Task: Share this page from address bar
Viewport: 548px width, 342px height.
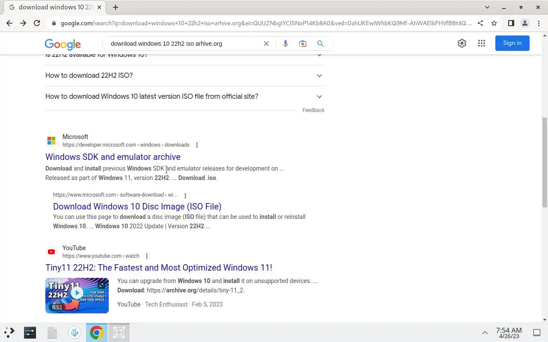Action: tap(480, 24)
